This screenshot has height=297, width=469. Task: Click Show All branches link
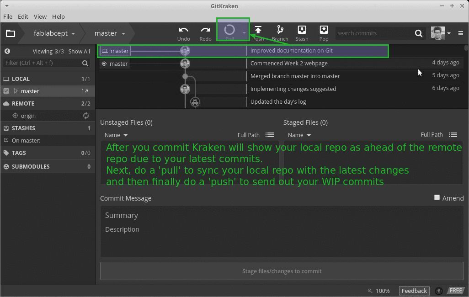[x=79, y=52]
